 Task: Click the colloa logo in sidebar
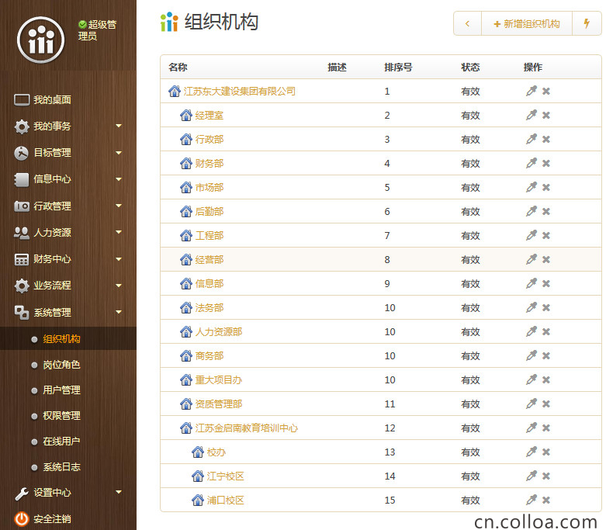(x=40, y=40)
